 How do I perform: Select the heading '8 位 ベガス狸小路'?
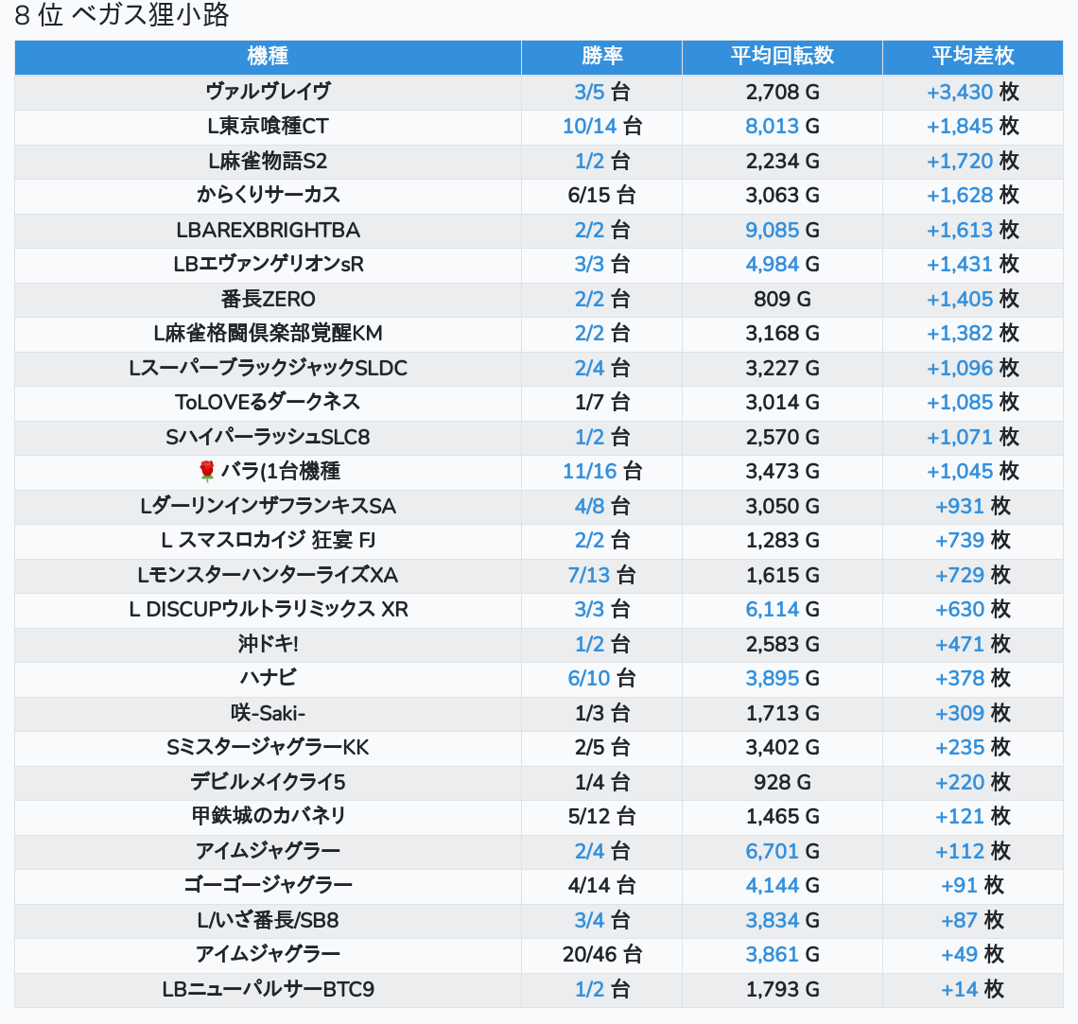[122, 15]
